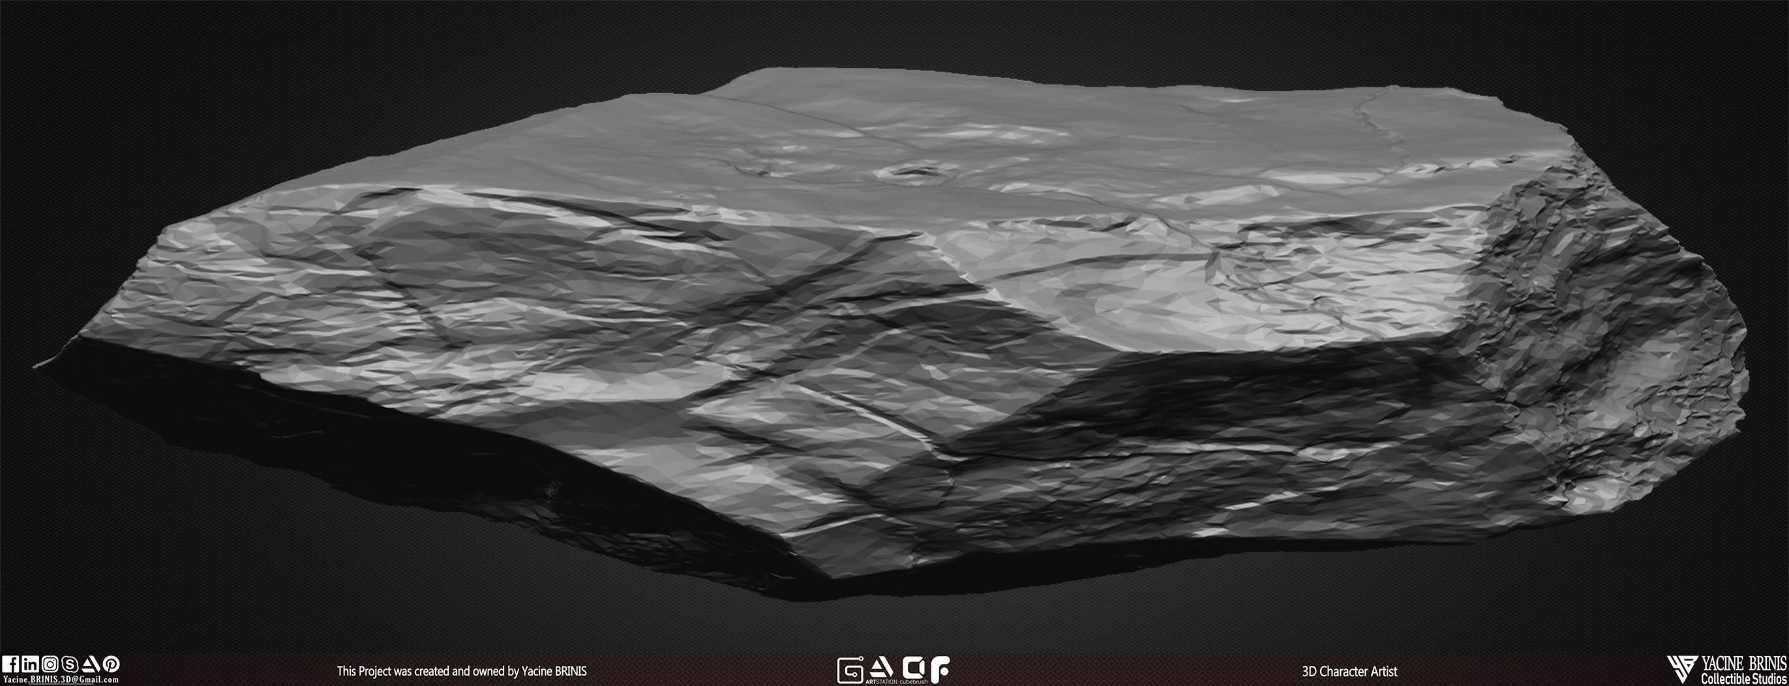
Task: Click the '3D Character Artist' text
Action: pyautogui.click(x=1349, y=672)
